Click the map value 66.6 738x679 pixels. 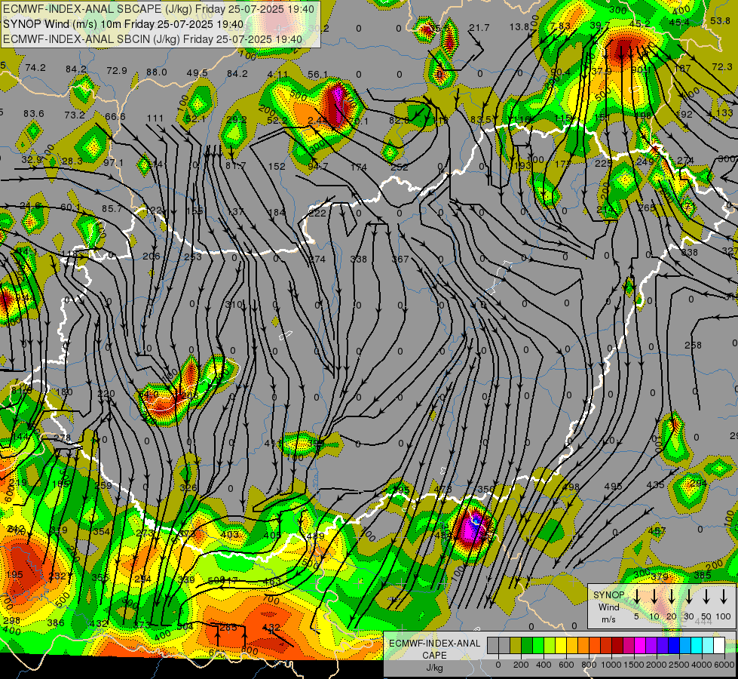115,117
